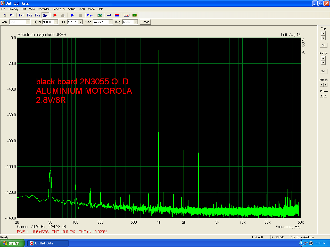Click FrLow left arrow
Screen dimensions: 330x247
(x=321, y=96)
